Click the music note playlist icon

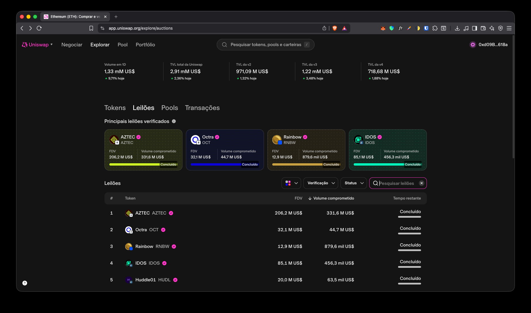pyautogui.click(x=466, y=28)
